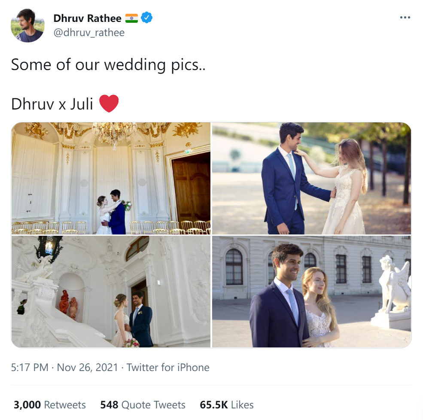This screenshot has height=420, width=423.
Task: Open the @dhruv_rathee handle link
Action: [89, 33]
